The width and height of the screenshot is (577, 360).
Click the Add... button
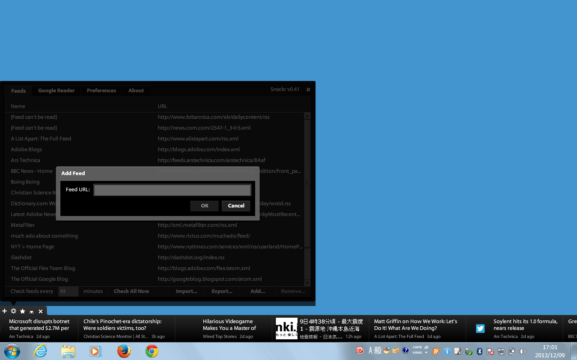(x=258, y=291)
